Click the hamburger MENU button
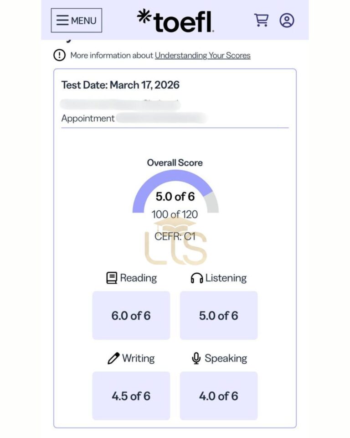 (77, 21)
